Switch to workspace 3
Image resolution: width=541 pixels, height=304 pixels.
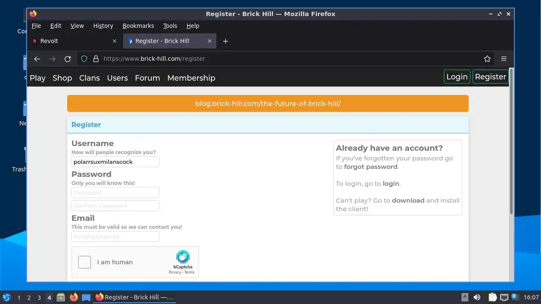(x=39, y=297)
